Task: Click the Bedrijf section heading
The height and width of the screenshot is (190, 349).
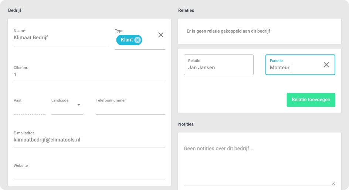Action: pos(15,10)
